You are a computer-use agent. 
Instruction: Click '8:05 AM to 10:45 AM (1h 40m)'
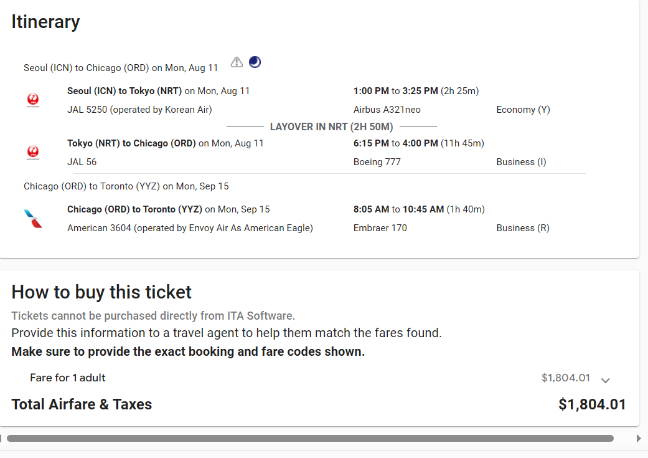(419, 209)
